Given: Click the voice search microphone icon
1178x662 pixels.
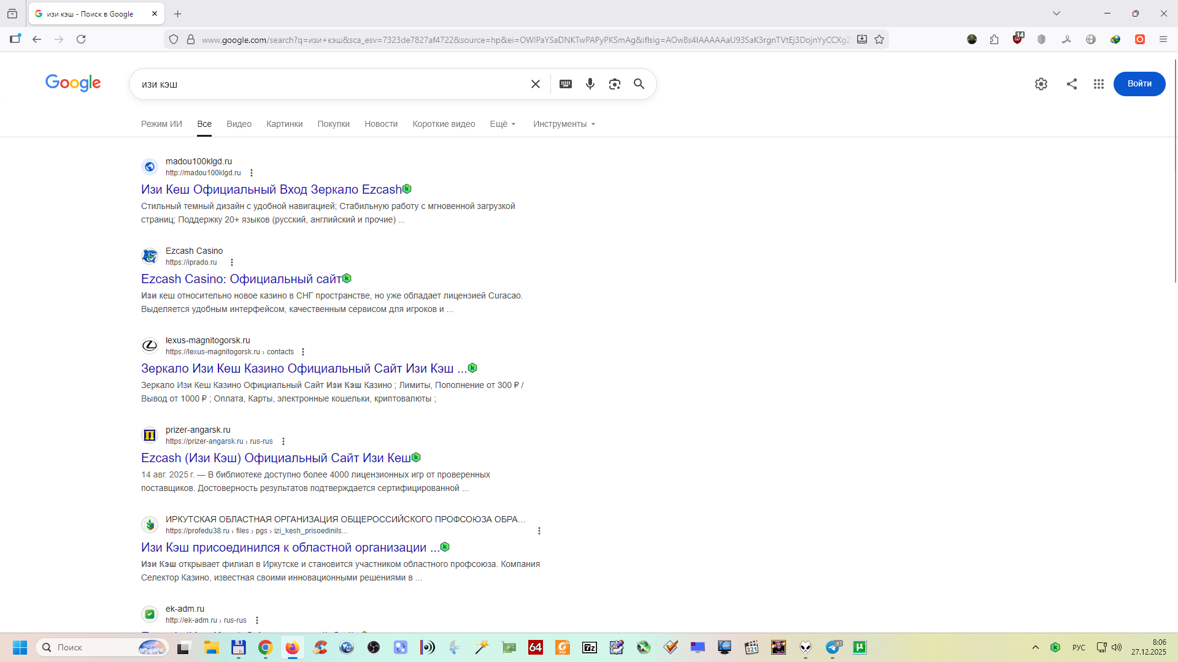Looking at the screenshot, I should (x=590, y=84).
